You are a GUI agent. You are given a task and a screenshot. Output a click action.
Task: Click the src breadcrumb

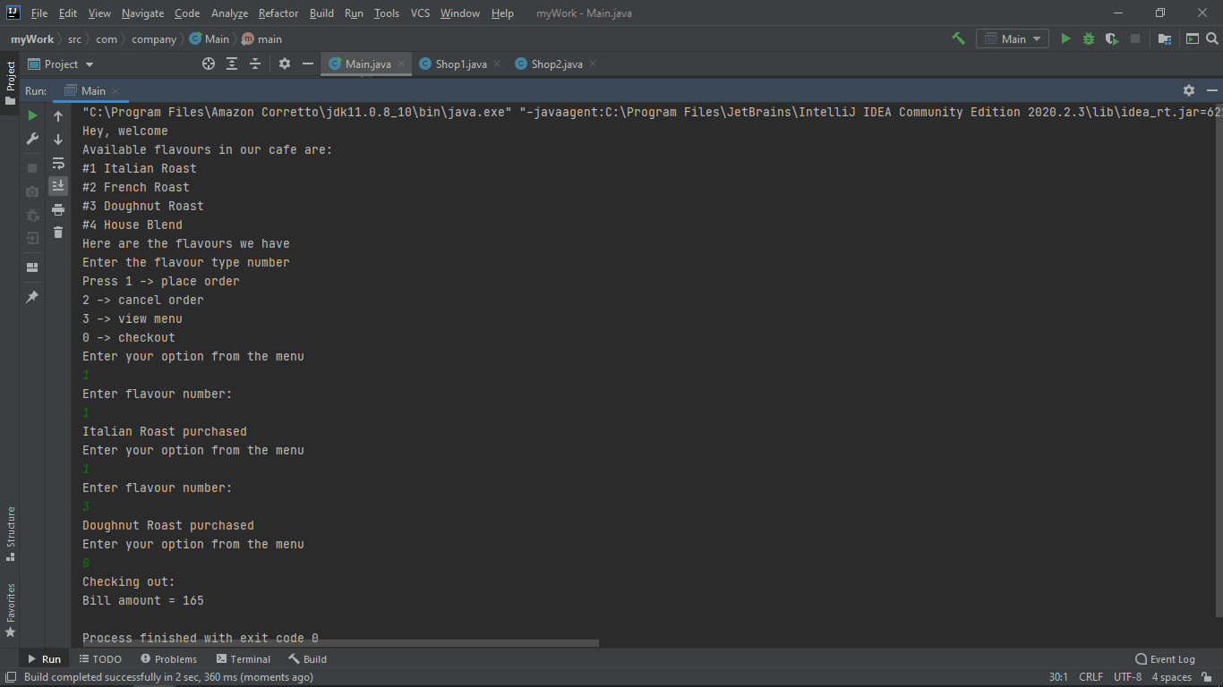click(74, 39)
